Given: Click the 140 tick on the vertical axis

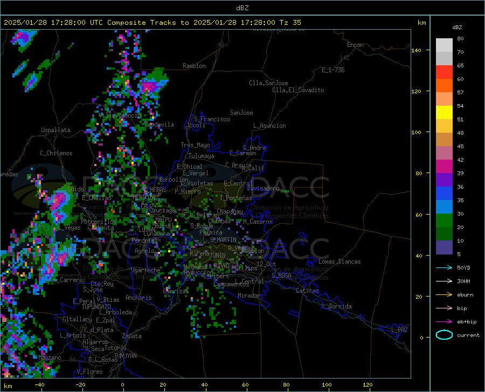Looking at the screenshot, I should click(416, 51).
